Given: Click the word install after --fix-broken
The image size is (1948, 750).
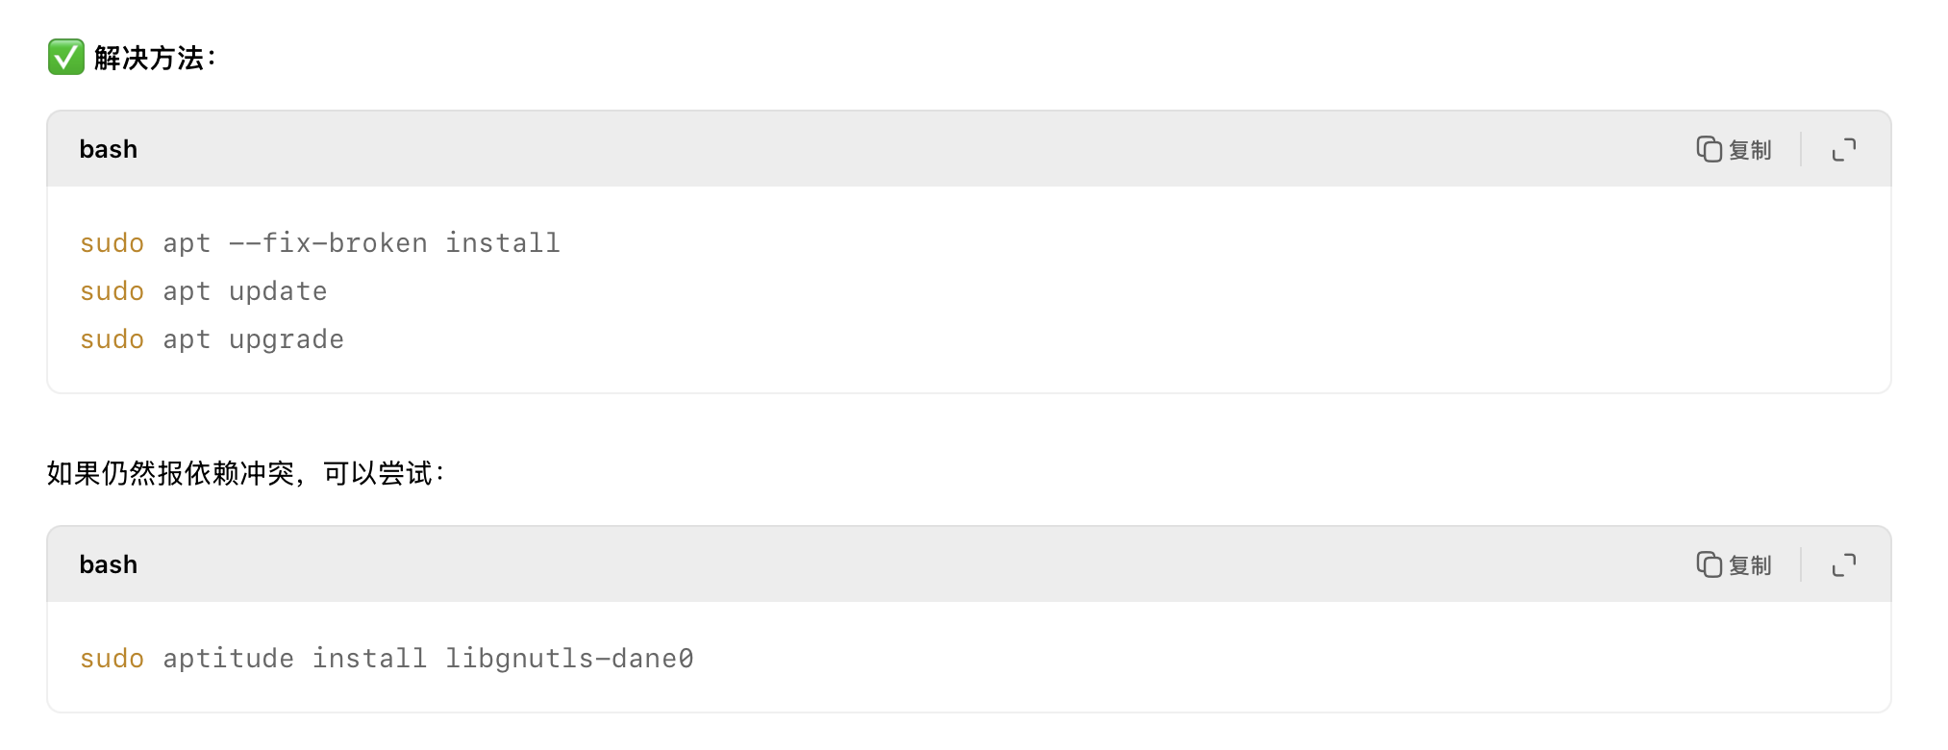Looking at the screenshot, I should point(503,243).
